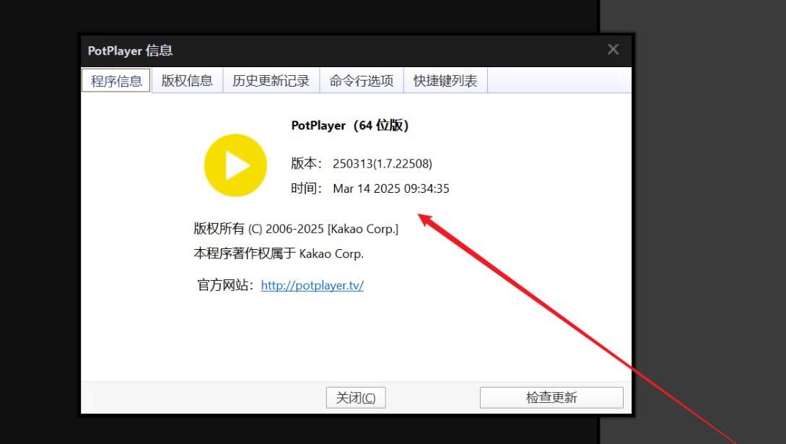786x444 pixels.
Task: Click the 时间 label
Action: pyautogui.click(x=306, y=188)
